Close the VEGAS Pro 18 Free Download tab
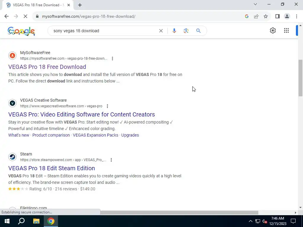The image size is (303, 227). 69,5
